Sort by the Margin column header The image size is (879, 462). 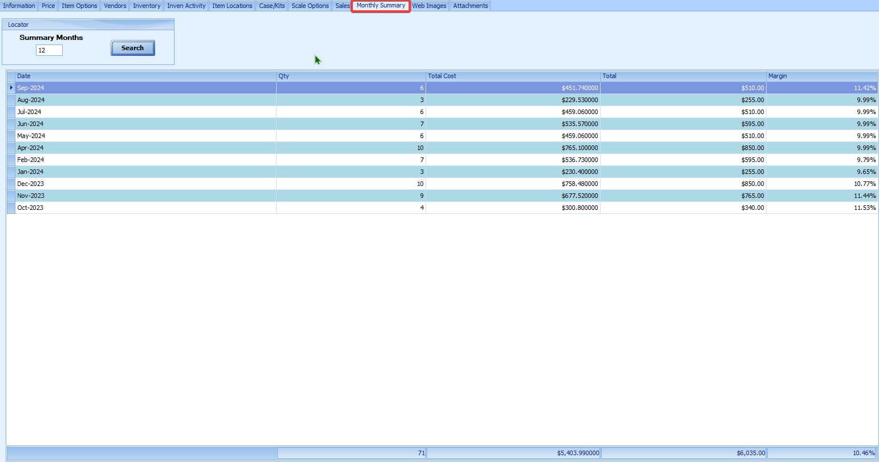coord(821,76)
